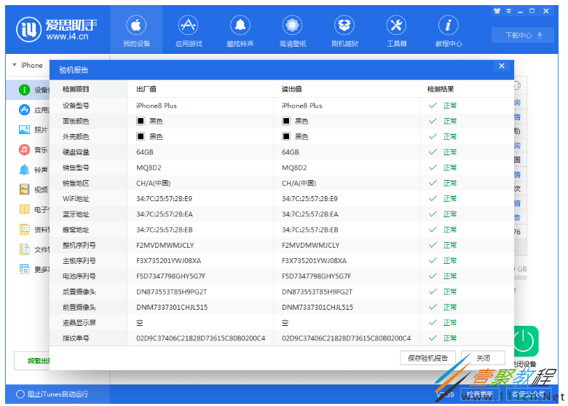Click the 蜂窝地址 read value
Image resolution: width=568 pixels, height=406 pixels.
(x=310, y=230)
